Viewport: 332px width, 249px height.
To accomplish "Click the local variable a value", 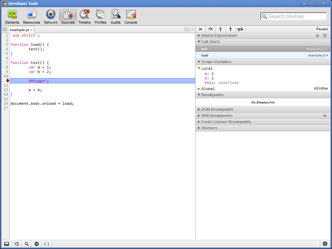I will click(212, 74).
